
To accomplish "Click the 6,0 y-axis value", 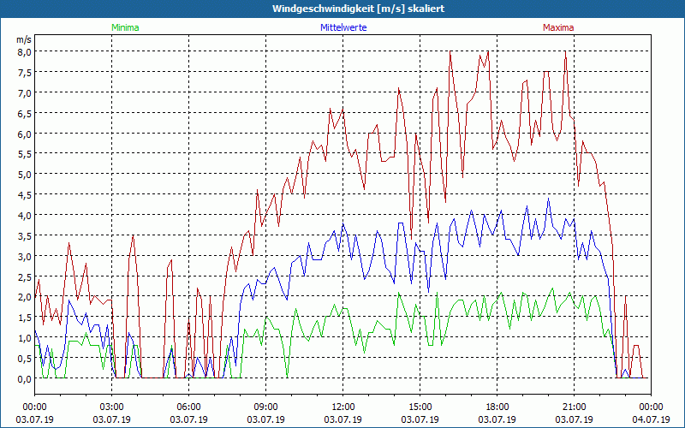I will pyautogui.click(x=24, y=134).
